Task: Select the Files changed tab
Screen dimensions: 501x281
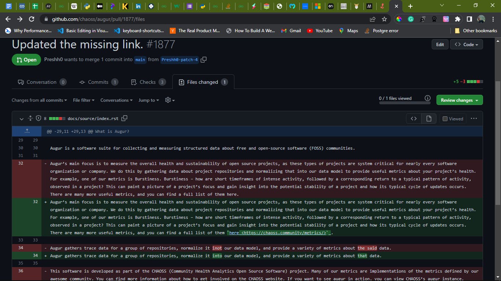Action: click(x=203, y=82)
